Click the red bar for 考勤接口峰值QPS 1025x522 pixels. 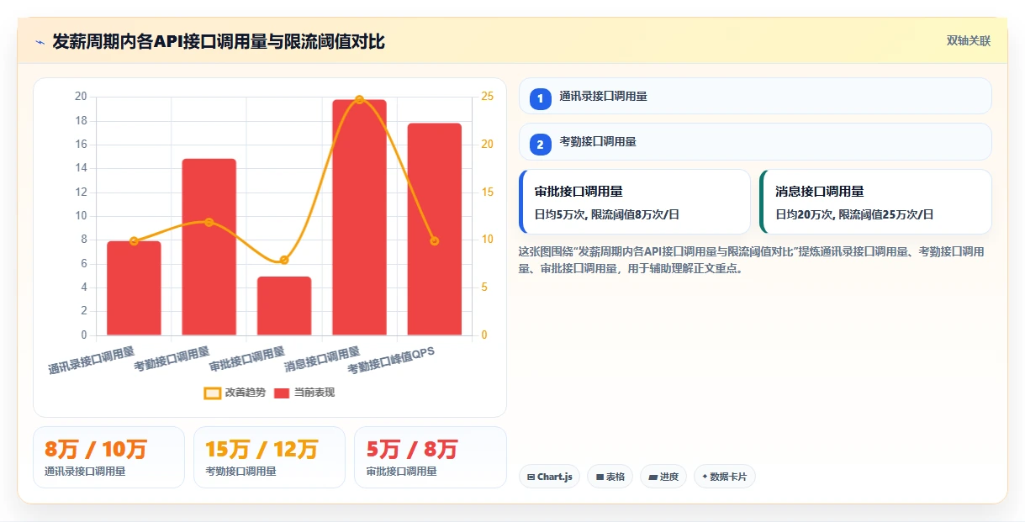click(435, 229)
